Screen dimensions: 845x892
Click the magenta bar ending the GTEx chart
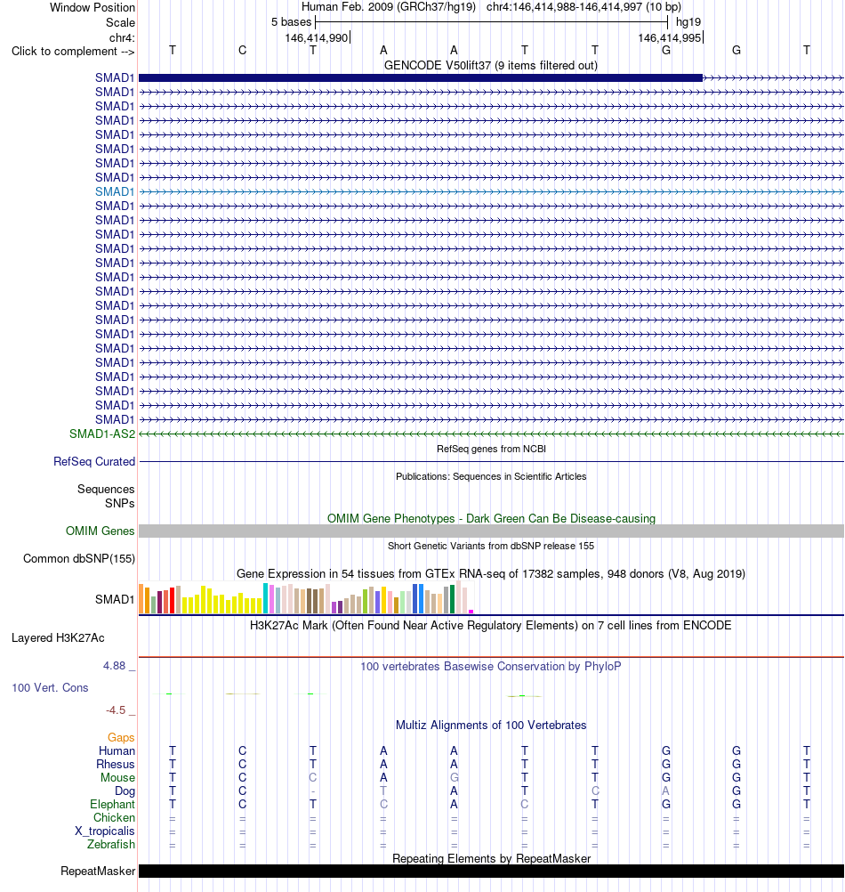471,612
